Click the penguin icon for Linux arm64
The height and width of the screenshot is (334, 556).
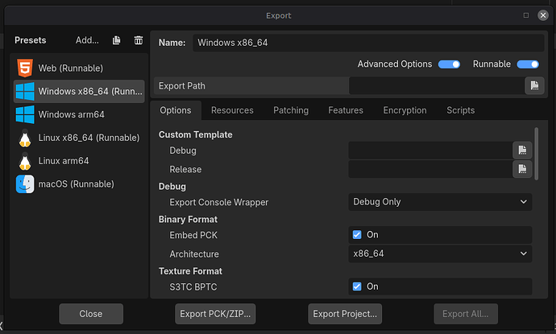point(25,161)
